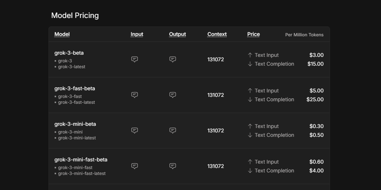Viewport: 381px width, 190px height.
Task: Click the Price column header
Action: [253, 34]
